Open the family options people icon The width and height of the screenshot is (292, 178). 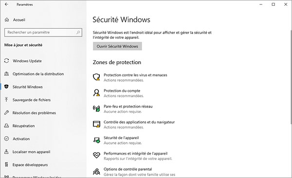click(96, 171)
